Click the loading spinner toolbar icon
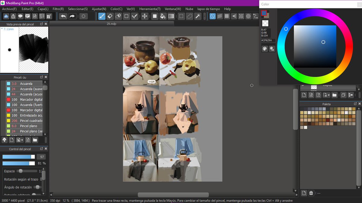This screenshot has width=362, height=203. click(x=83, y=16)
